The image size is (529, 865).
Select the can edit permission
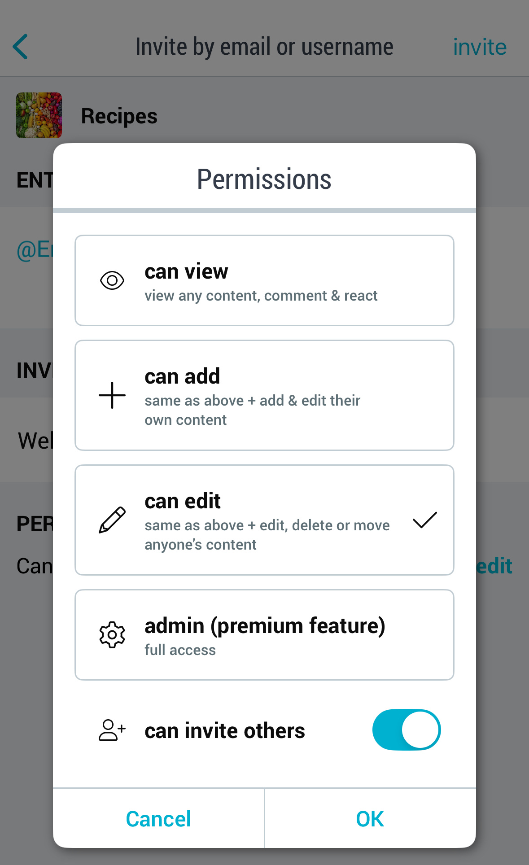coord(264,520)
